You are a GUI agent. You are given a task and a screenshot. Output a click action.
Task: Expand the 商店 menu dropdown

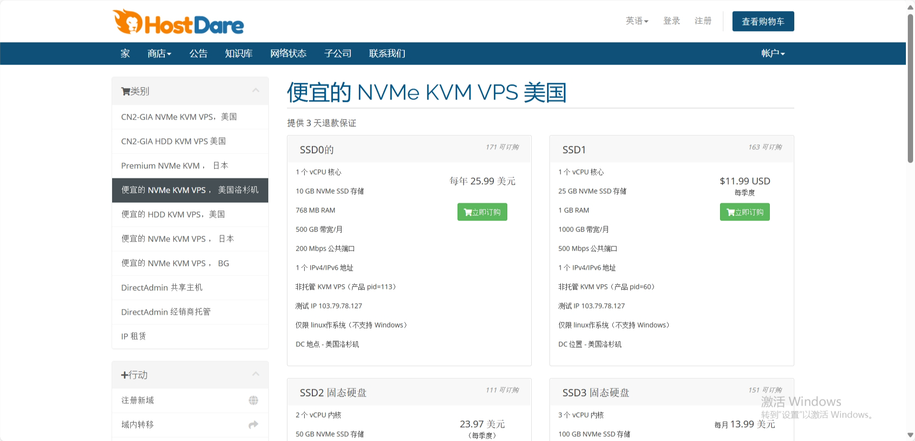pos(159,54)
